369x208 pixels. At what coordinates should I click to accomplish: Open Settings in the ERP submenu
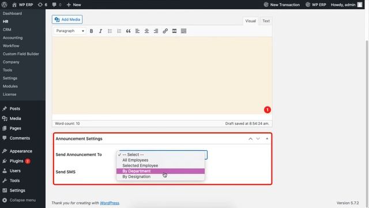10,78
